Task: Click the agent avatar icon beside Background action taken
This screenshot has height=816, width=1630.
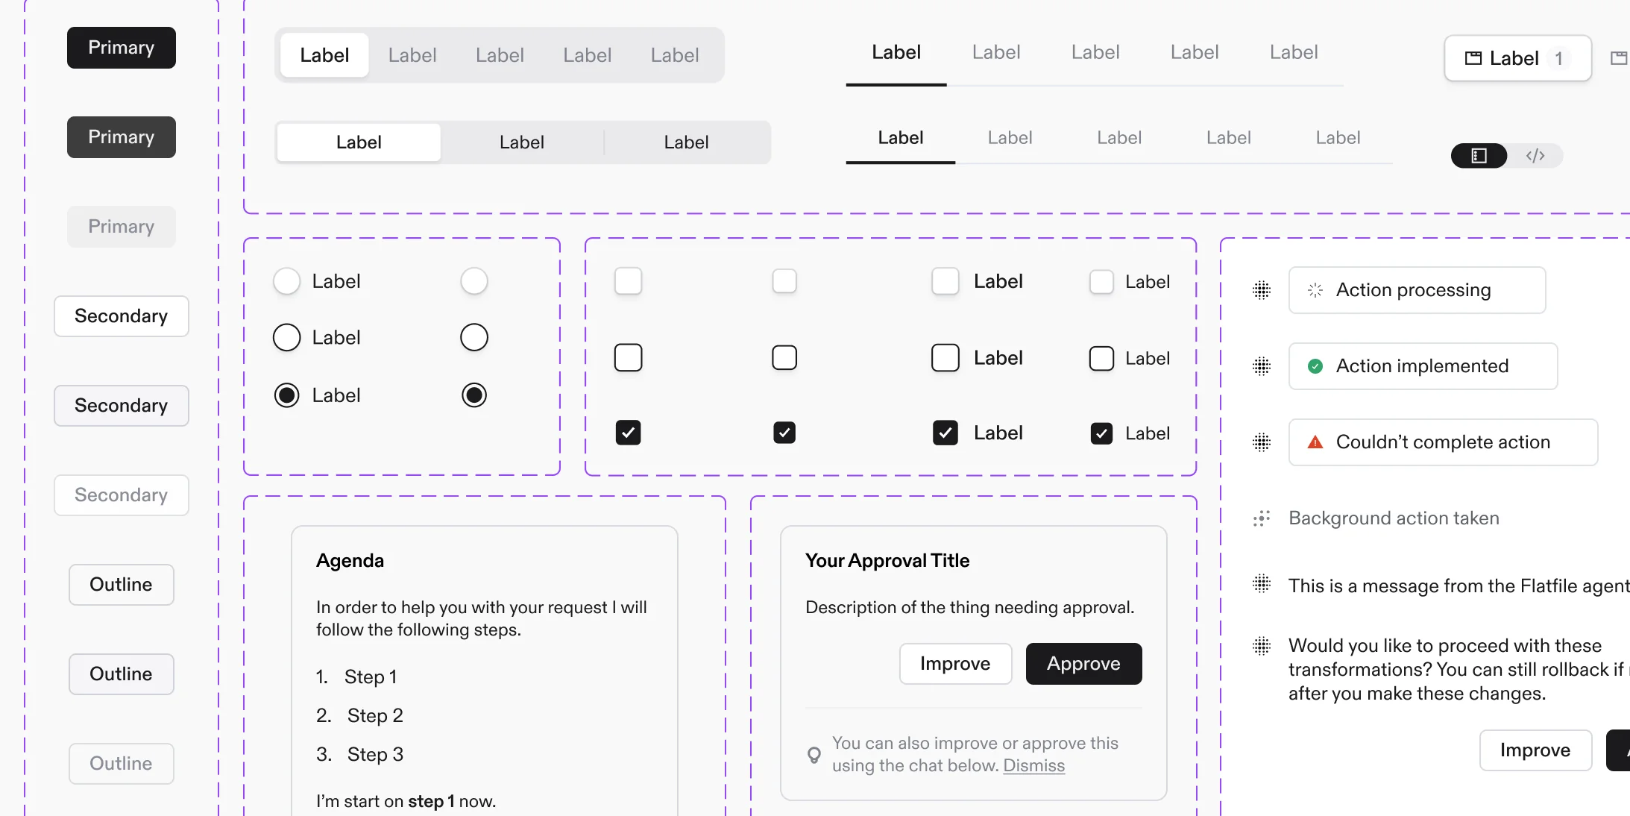Action: (x=1260, y=518)
